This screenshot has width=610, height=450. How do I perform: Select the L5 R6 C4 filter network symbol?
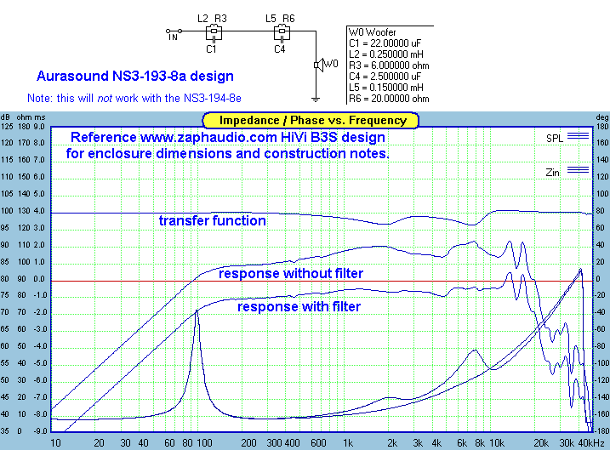tap(282, 33)
